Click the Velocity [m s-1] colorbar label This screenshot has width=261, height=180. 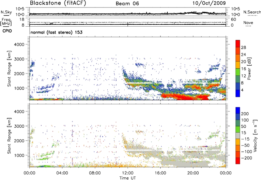coord(255,135)
